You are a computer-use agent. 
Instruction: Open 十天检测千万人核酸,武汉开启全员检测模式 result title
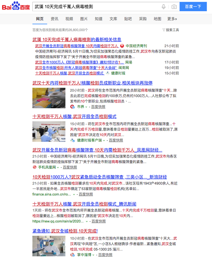(x=74, y=116)
